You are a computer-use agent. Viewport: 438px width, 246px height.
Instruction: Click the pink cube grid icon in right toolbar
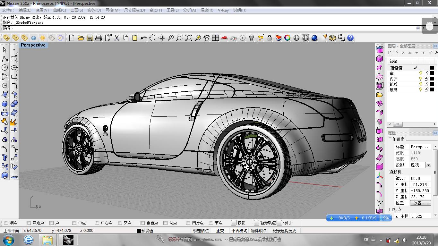pos(380,59)
